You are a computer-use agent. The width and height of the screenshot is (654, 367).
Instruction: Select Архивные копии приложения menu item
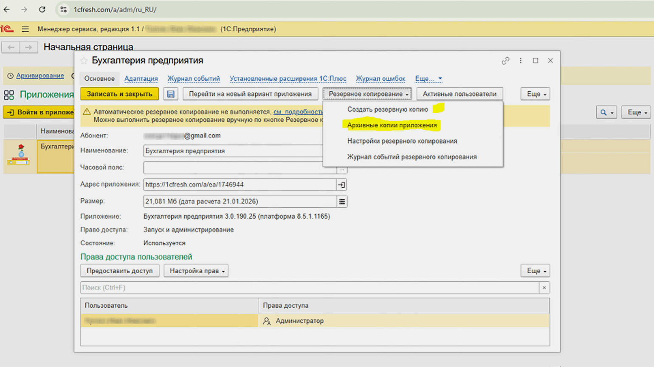[392, 125]
